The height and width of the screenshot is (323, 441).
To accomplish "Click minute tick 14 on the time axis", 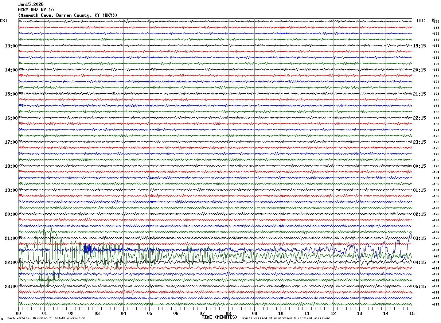I will tap(386, 313).
